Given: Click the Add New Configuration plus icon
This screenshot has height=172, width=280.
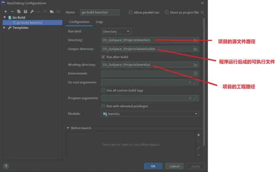Looking at the screenshot, I should (x=6, y=12).
